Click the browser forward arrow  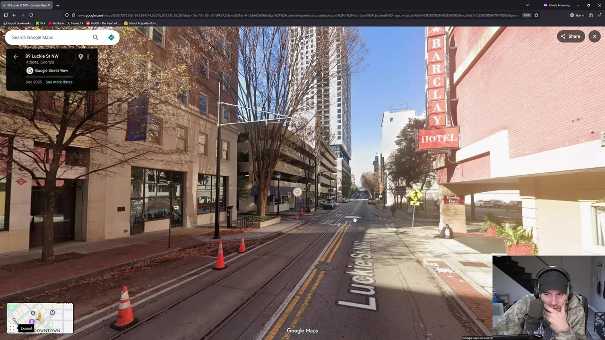click(x=23, y=15)
